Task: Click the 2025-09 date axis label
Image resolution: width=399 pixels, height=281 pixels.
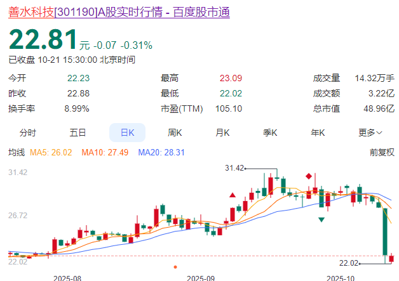Action: tap(201, 278)
